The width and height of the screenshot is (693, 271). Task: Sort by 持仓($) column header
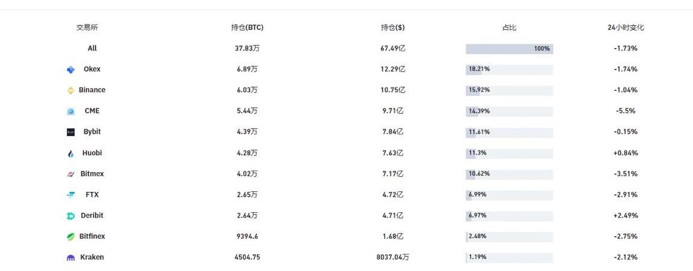click(393, 28)
